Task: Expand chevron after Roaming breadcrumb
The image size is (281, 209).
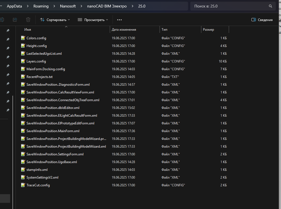Action: tap(54, 6)
